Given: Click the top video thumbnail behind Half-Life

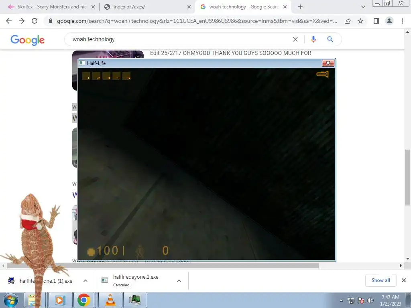Looking at the screenshot, I should [x=108, y=54].
